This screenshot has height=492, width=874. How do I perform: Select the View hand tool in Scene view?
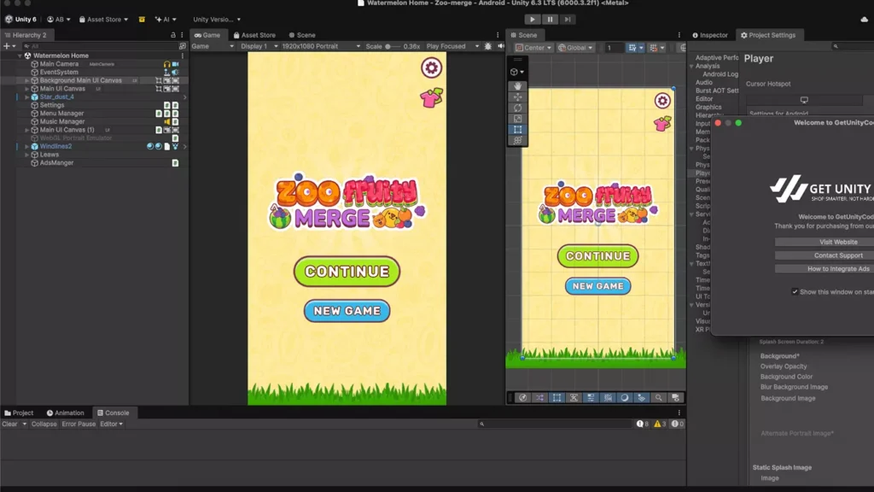516,86
